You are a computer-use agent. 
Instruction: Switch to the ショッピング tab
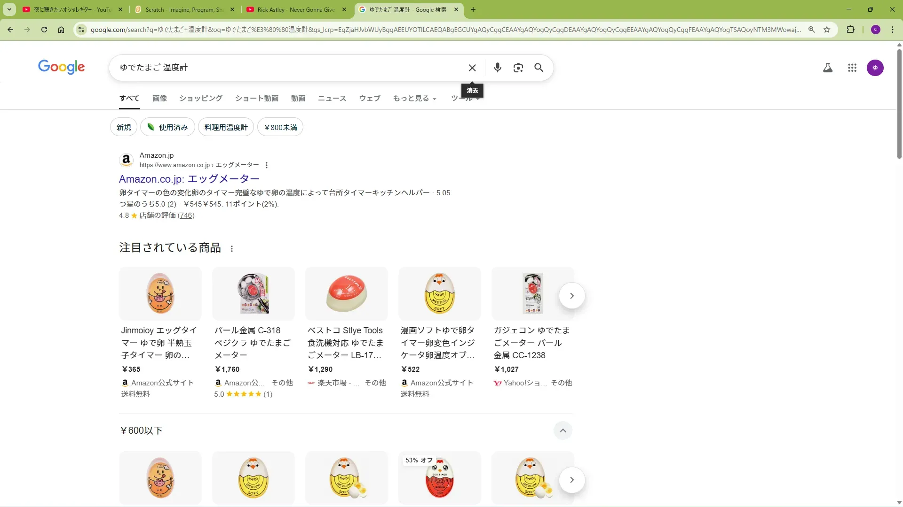coord(201,99)
